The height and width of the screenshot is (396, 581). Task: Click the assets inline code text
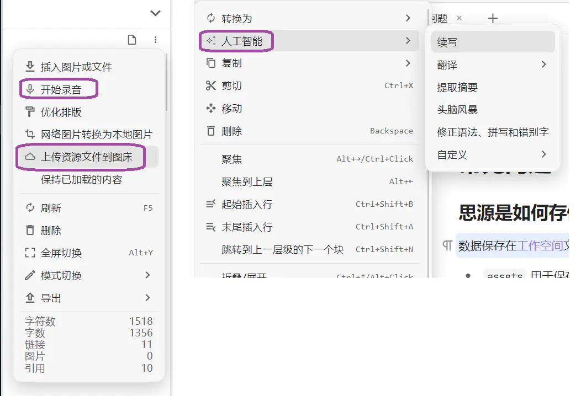coord(505,275)
